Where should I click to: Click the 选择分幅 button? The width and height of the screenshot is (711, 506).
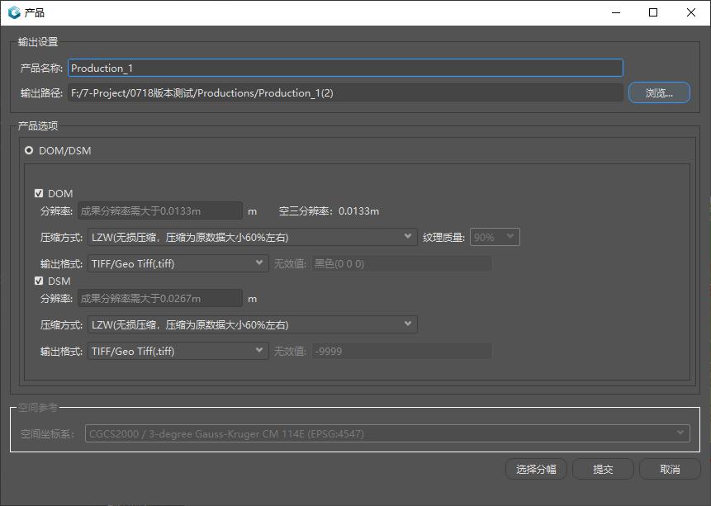[x=536, y=470]
